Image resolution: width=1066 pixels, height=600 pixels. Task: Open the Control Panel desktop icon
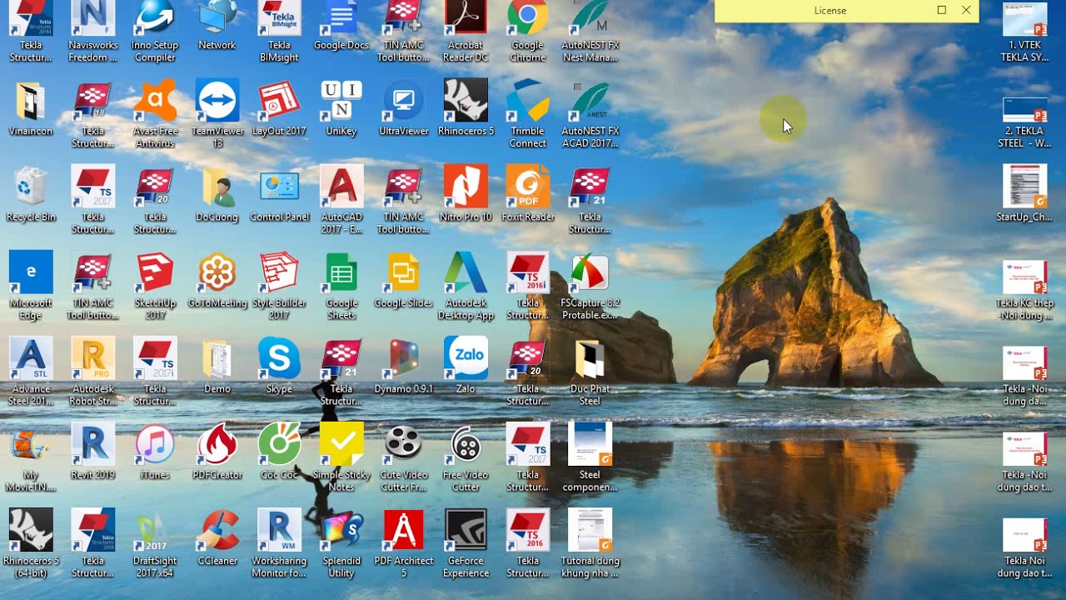pyautogui.click(x=280, y=194)
